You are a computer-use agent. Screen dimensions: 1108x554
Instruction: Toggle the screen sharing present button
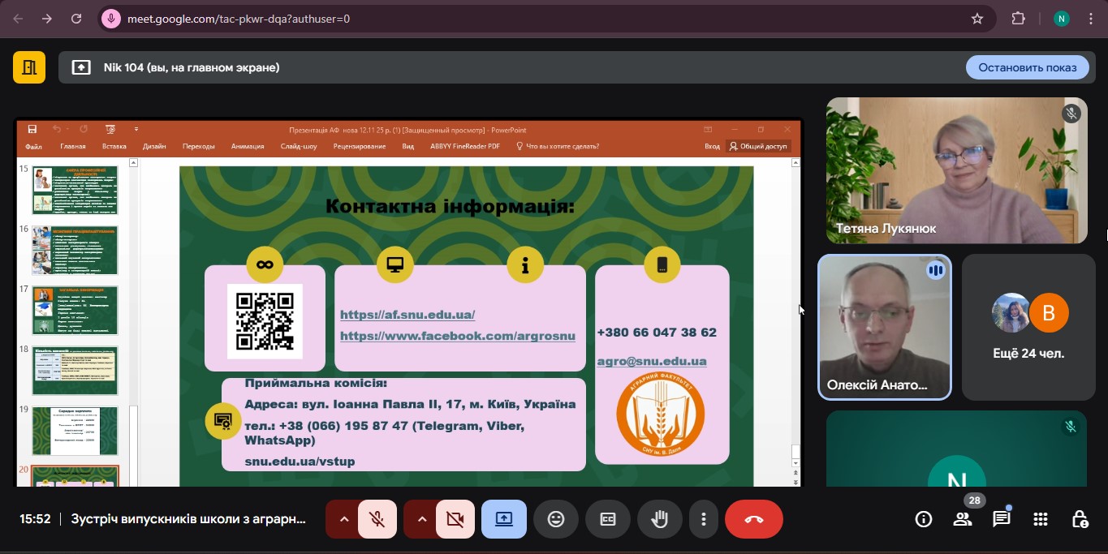[x=504, y=519]
